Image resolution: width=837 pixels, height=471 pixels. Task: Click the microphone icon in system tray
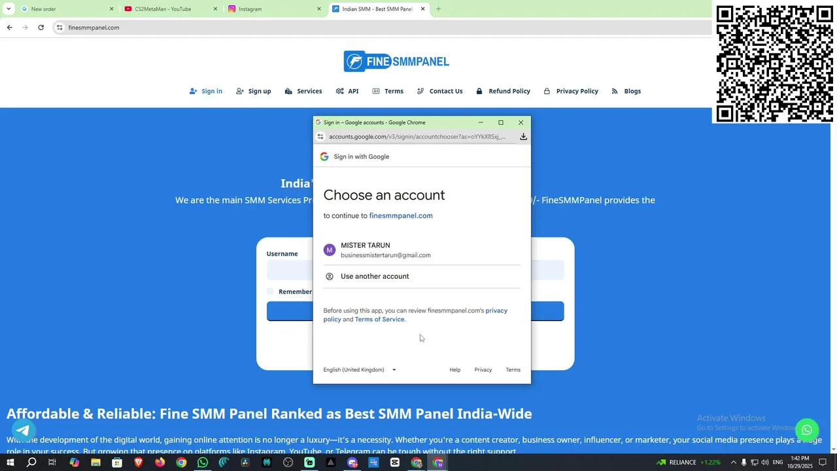tap(743, 462)
